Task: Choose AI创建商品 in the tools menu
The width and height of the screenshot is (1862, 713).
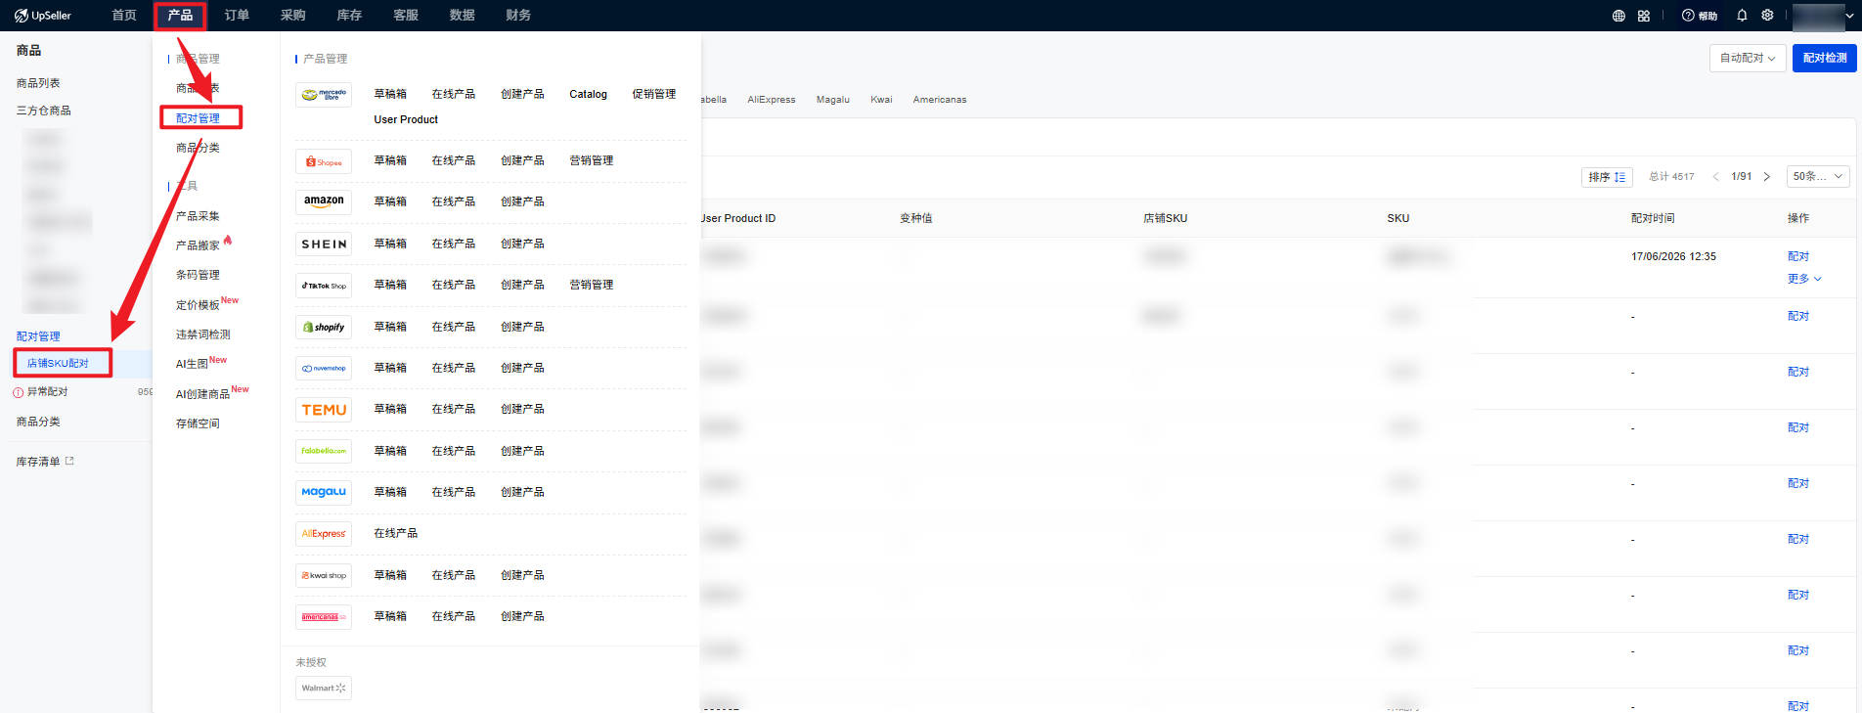Action: [202, 394]
